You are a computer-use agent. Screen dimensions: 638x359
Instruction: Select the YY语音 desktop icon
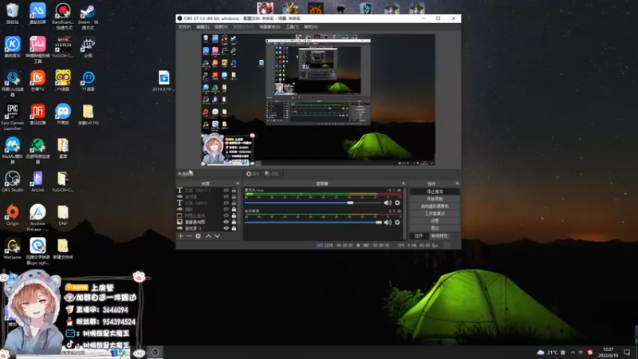[x=63, y=81]
